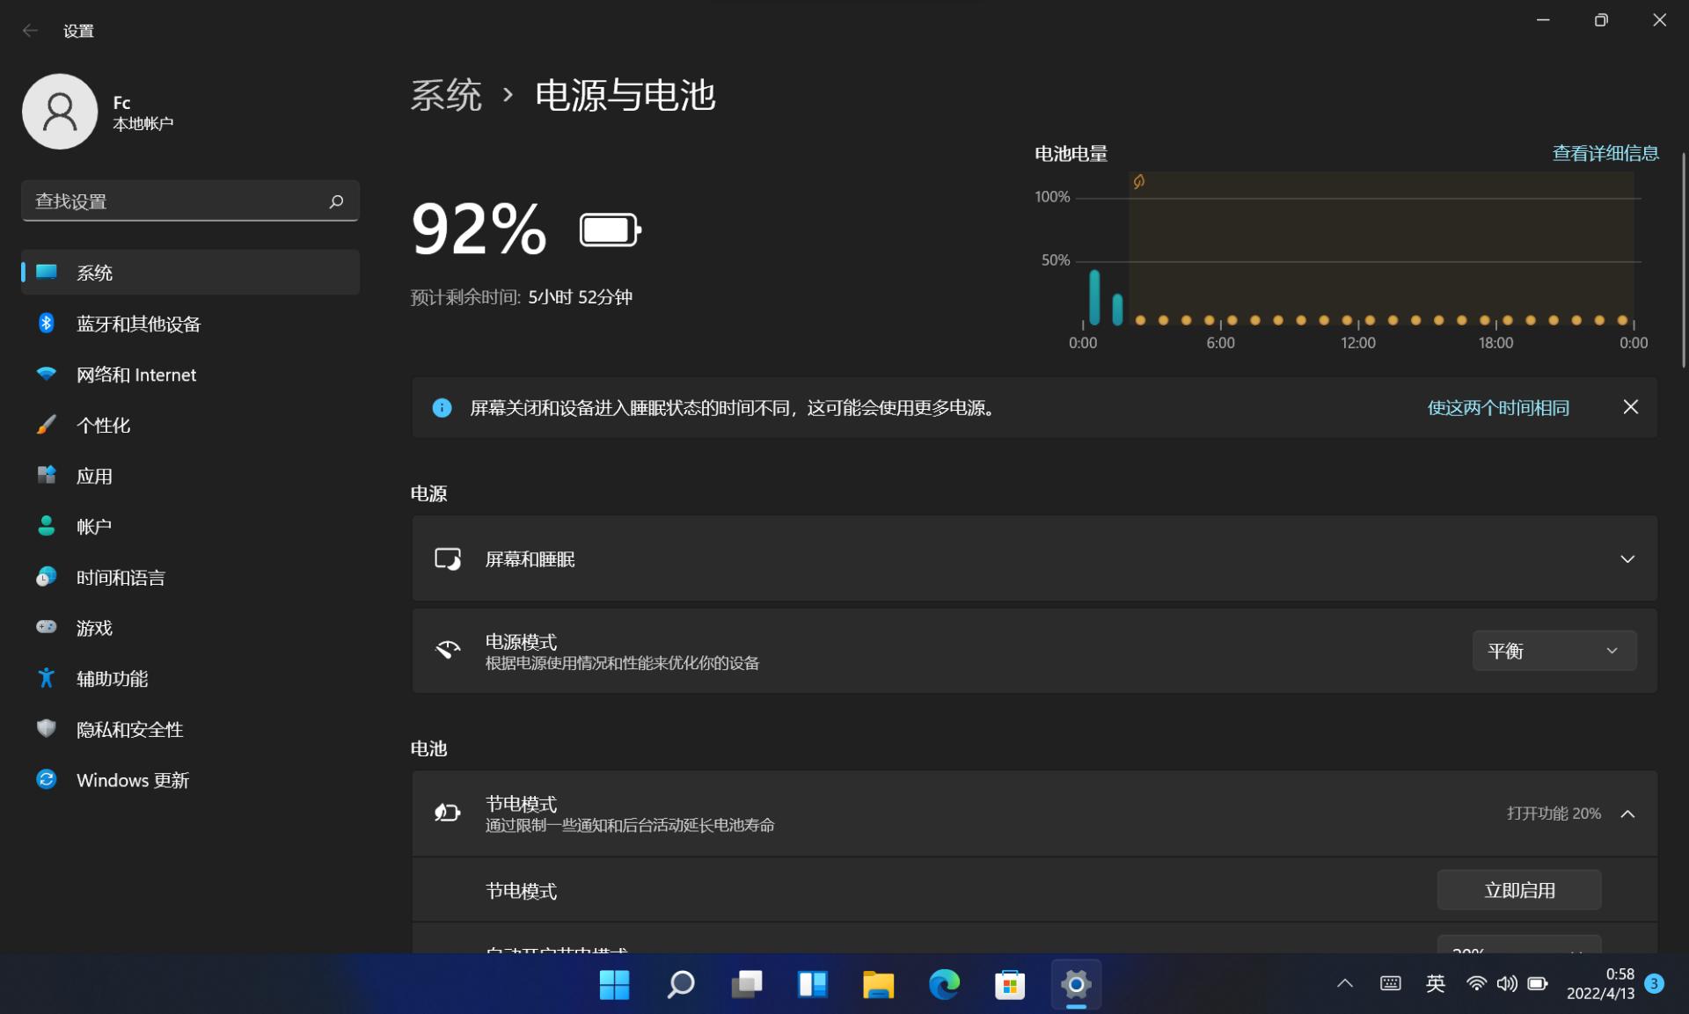The height and width of the screenshot is (1014, 1689).
Task: Open File Explorer from taskbar
Action: point(878,985)
